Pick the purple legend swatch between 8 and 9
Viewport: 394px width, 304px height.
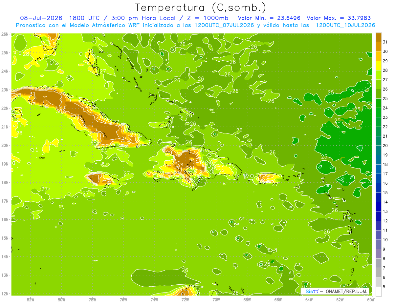coord(379,253)
